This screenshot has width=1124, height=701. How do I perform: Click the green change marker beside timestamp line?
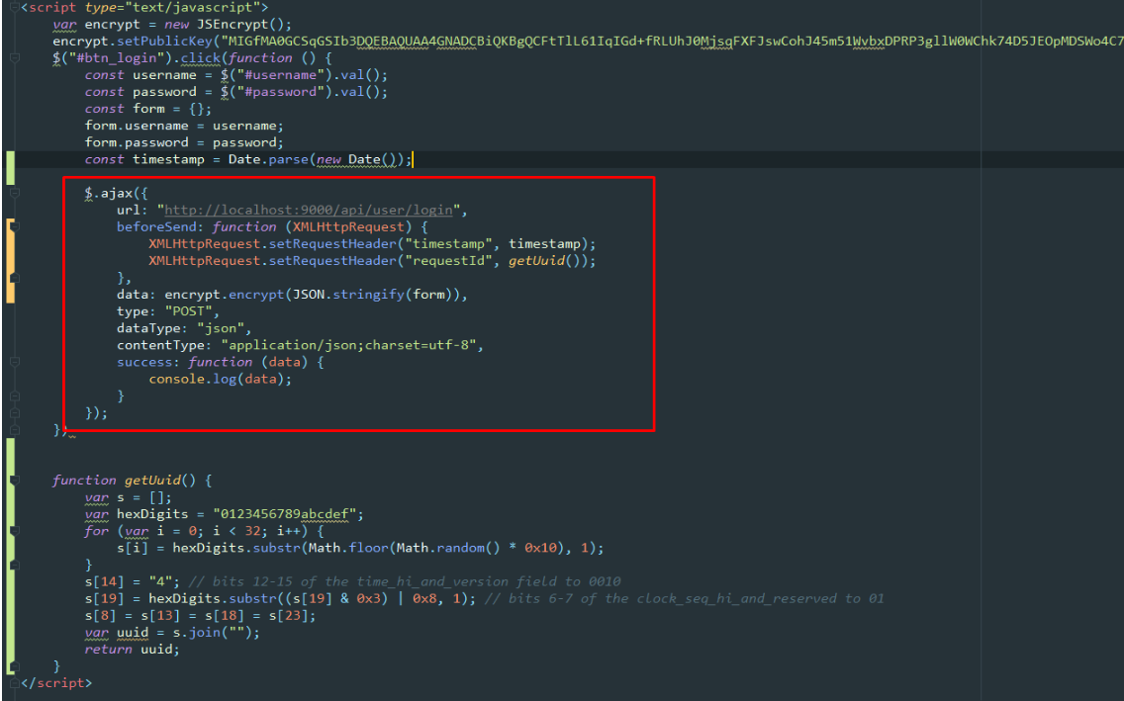coord(10,168)
